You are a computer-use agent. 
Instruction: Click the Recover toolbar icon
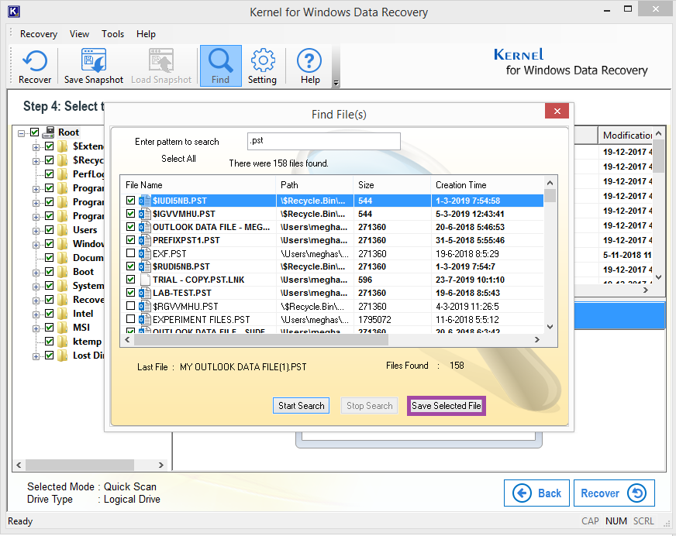(34, 60)
